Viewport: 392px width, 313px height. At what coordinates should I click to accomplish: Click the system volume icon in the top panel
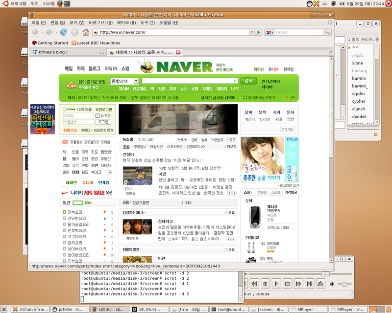click(x=342, y=3)
